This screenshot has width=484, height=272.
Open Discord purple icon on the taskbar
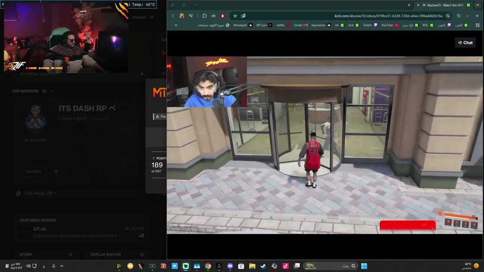(230, 266)
